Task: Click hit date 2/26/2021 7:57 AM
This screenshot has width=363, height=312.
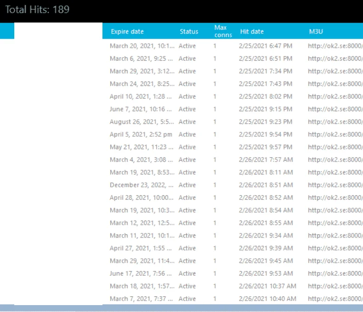Action: click(266, 160)
